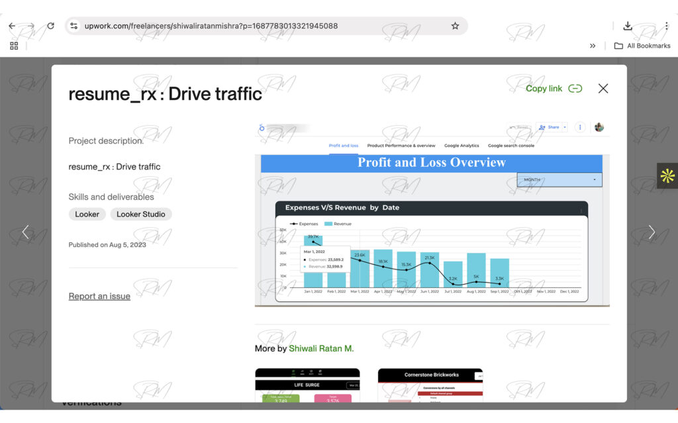The image size is (678, 423).
Task: Click the Revenue legend entry
Action: click(x=338, y=224)
